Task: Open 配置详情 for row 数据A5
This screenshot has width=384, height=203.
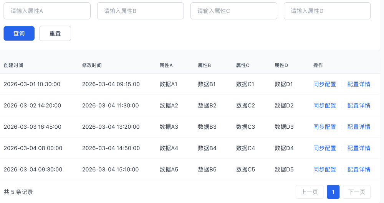Action: pos(359,169)
